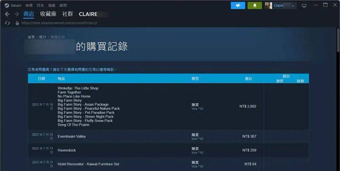Click the 2023年7月15日 date cell

click(42, 136)
